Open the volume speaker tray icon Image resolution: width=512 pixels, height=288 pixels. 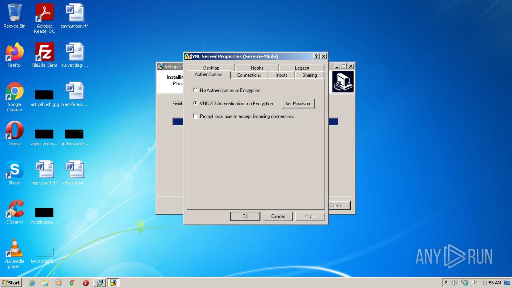point(455,283)
